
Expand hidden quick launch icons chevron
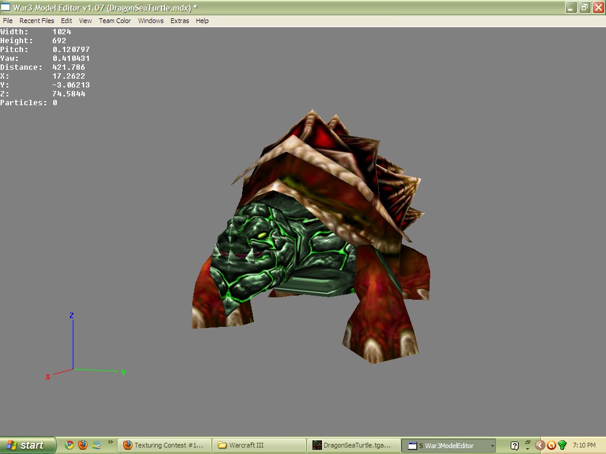tap(110, 442)
